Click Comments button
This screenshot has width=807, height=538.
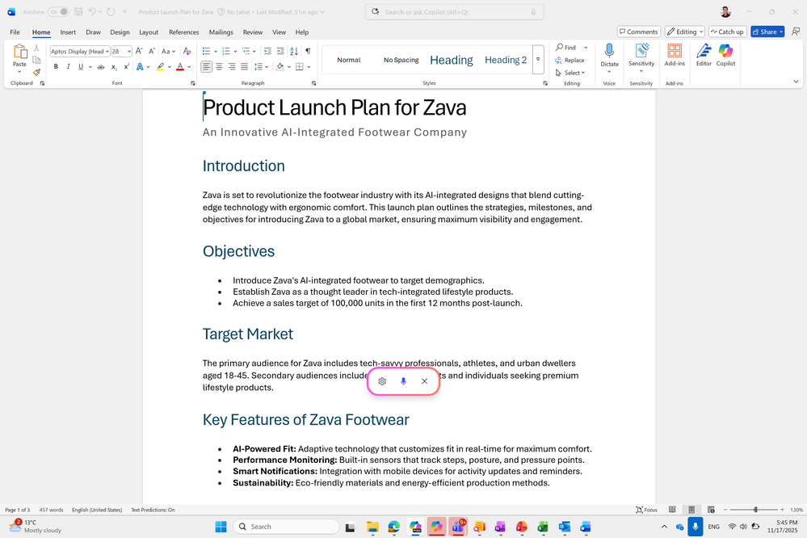coord(639,32)
